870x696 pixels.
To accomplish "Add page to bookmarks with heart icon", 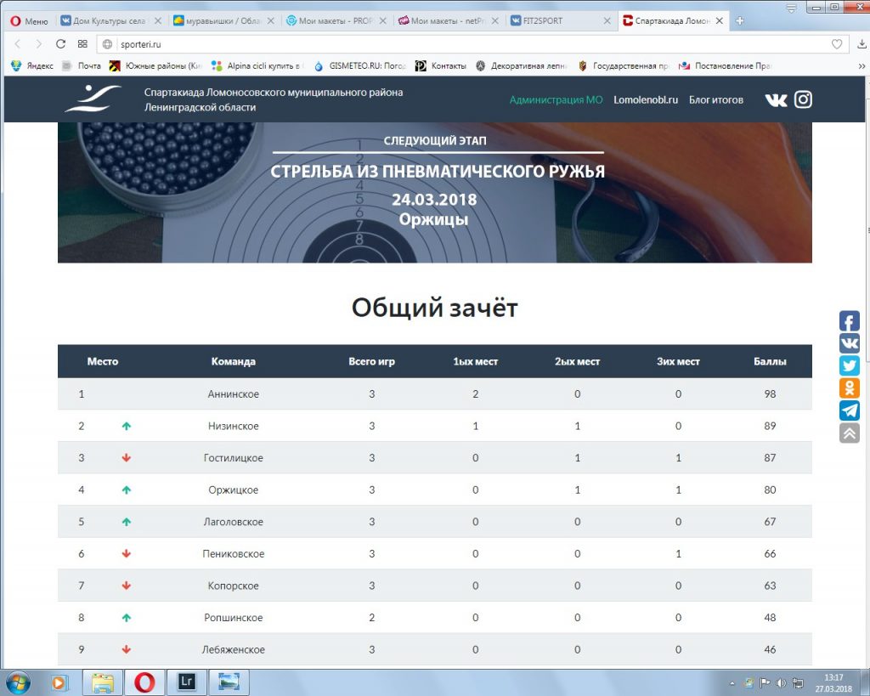I will click(x=837, y=44).
